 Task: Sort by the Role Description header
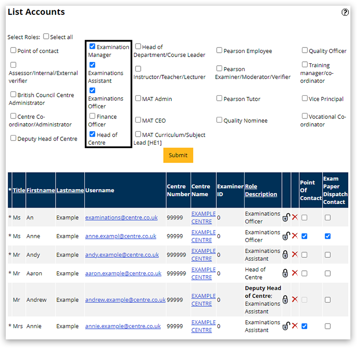click(261, 190)
